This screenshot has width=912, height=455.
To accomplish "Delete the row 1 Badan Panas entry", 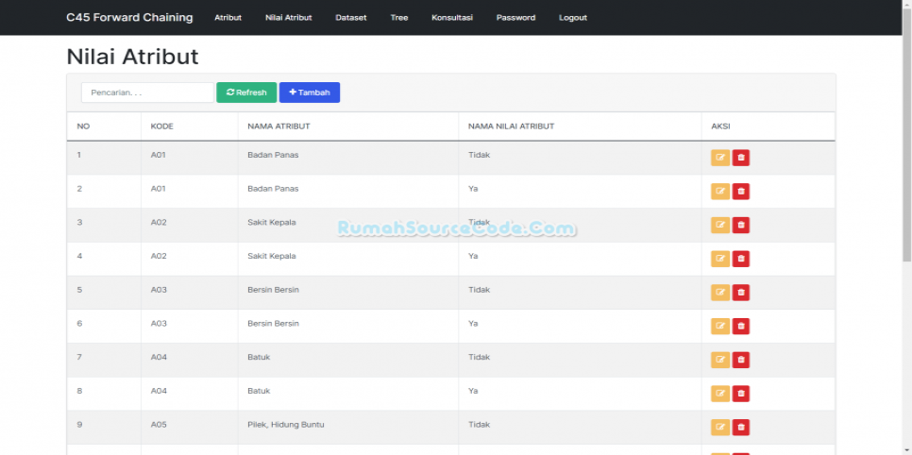I will pyautogui.click(x=741, y=158).
